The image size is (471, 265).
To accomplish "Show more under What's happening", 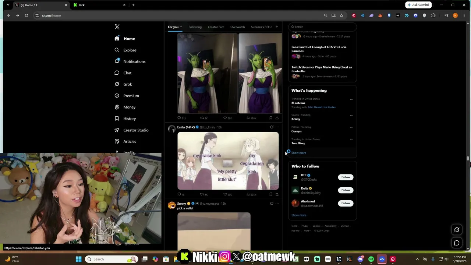I will [x=299, y=153].
